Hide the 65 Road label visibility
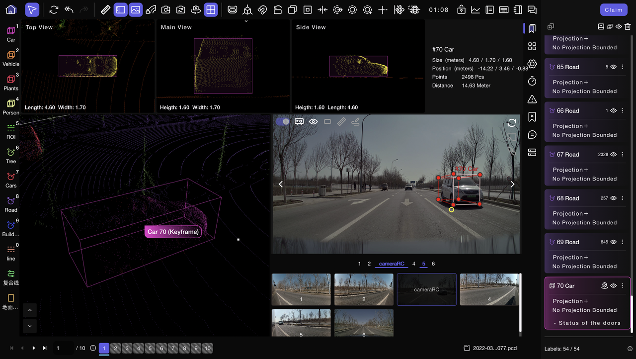The image size is (636, 359). tap(613, 67)
